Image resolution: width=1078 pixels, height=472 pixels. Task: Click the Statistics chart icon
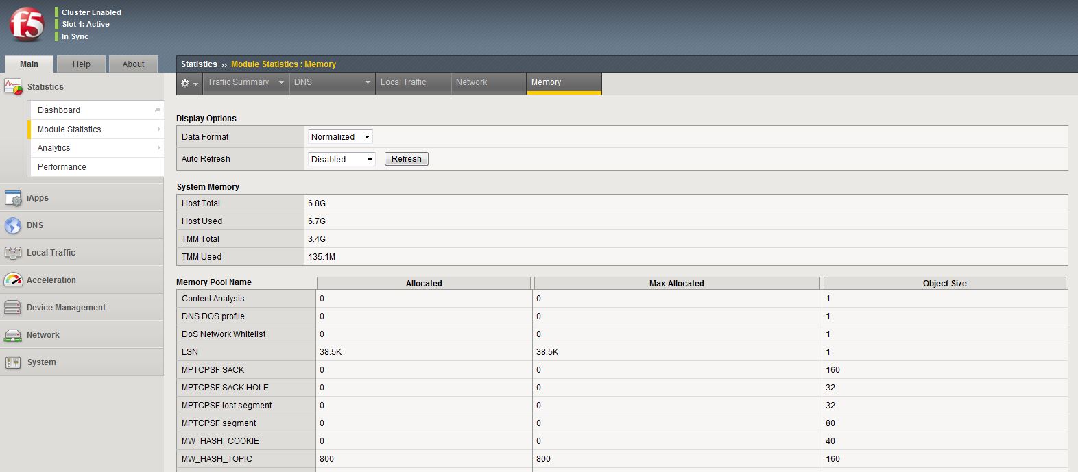13,87
